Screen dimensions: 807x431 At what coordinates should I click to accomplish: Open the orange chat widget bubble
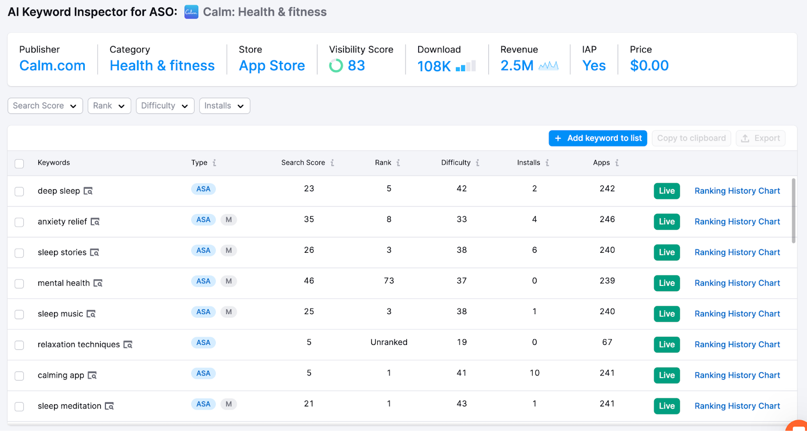pyautogui.click(x=798, y=426)
